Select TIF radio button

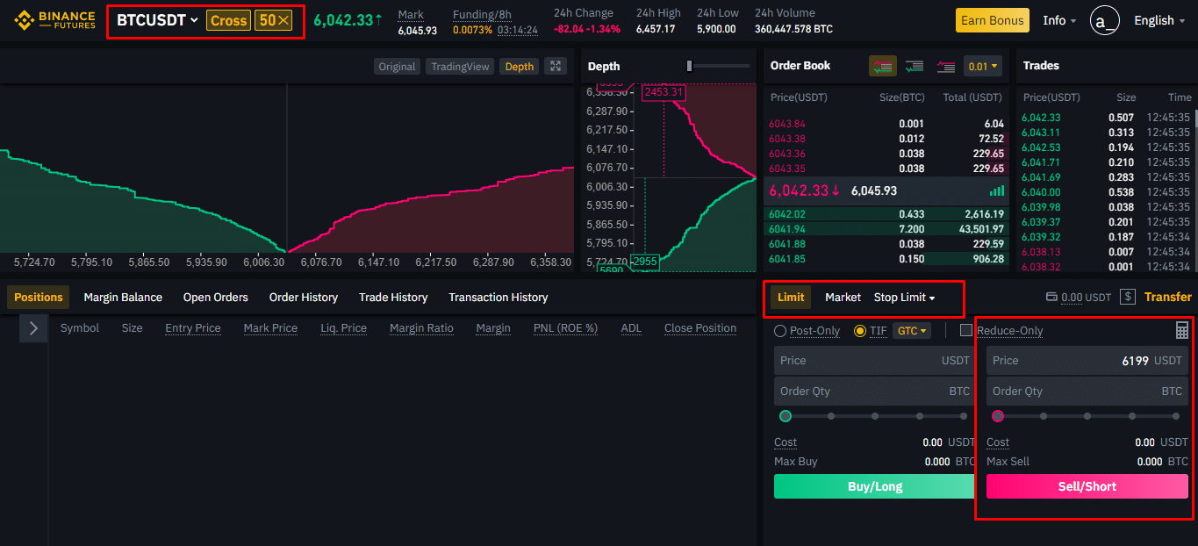pos(859,331)
